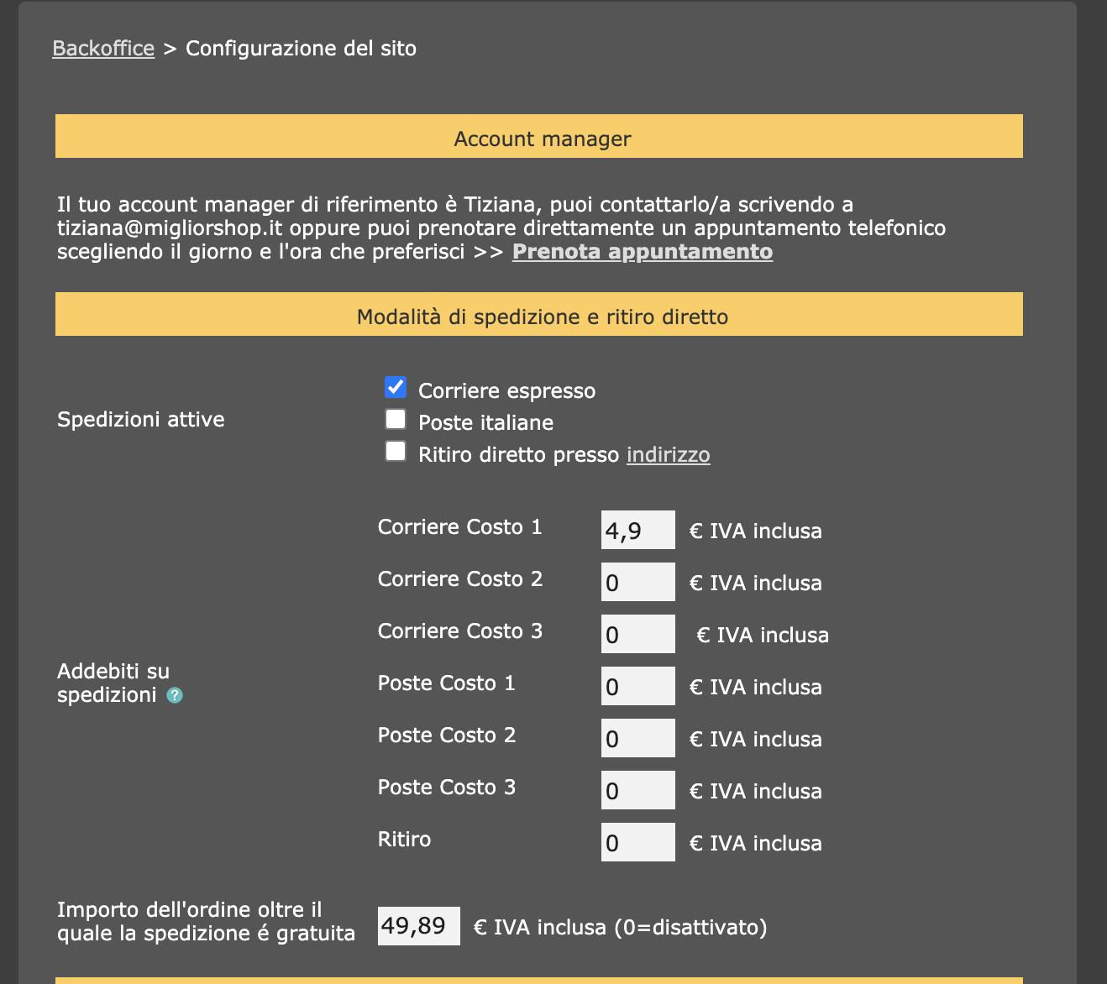Focus the Poste Costo 2 input field

pyautogui.click(x=637, y=738)
